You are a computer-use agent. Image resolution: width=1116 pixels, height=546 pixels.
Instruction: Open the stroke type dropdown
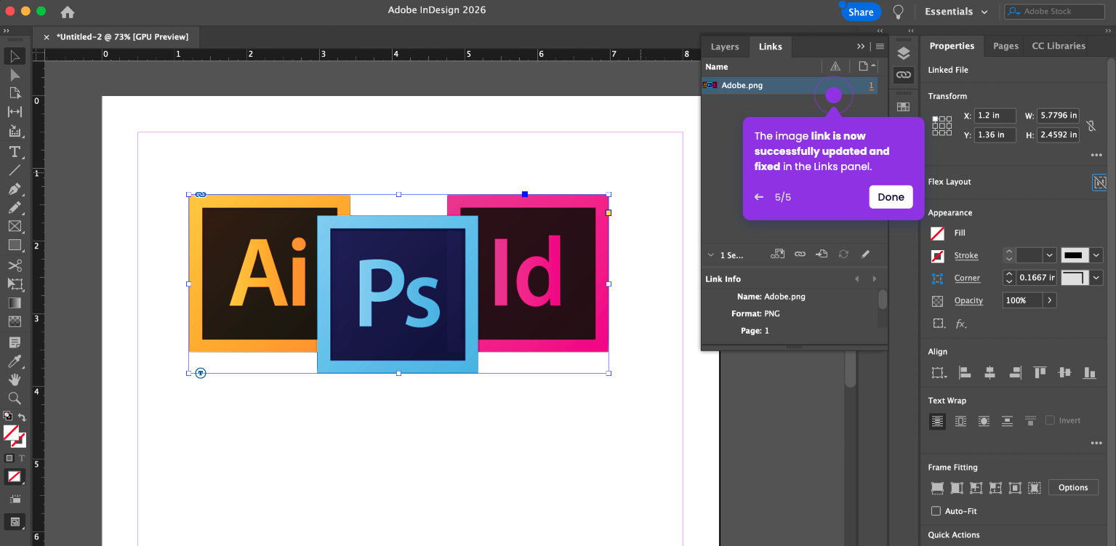coord(1096,255)
